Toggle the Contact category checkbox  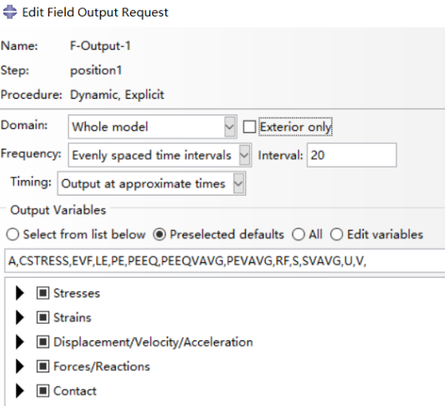coord(43,390)
